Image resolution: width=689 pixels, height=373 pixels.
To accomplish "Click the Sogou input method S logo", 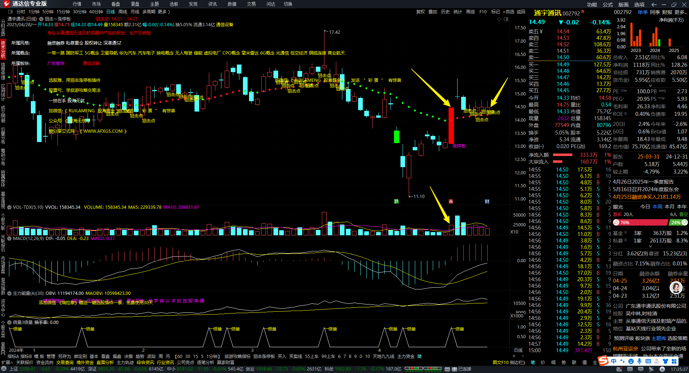I will pyautogui.click(x=603, y=361).
